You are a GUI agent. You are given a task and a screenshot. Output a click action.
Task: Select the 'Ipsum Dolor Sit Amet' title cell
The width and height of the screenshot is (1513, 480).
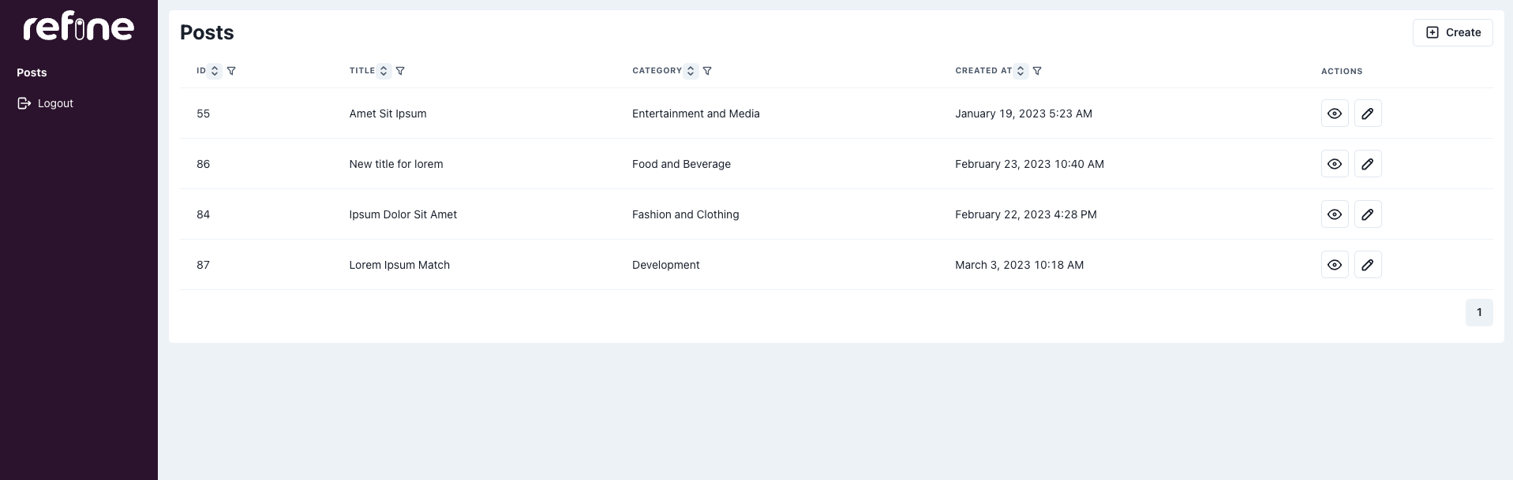click(403, 214)
